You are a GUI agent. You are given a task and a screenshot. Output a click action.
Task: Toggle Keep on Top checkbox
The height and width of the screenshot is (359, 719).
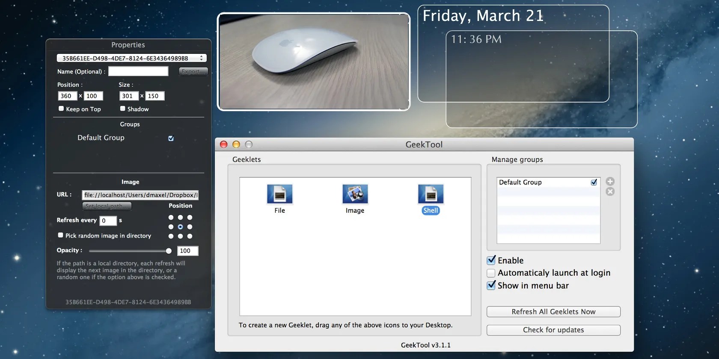(x=61, y=109)
